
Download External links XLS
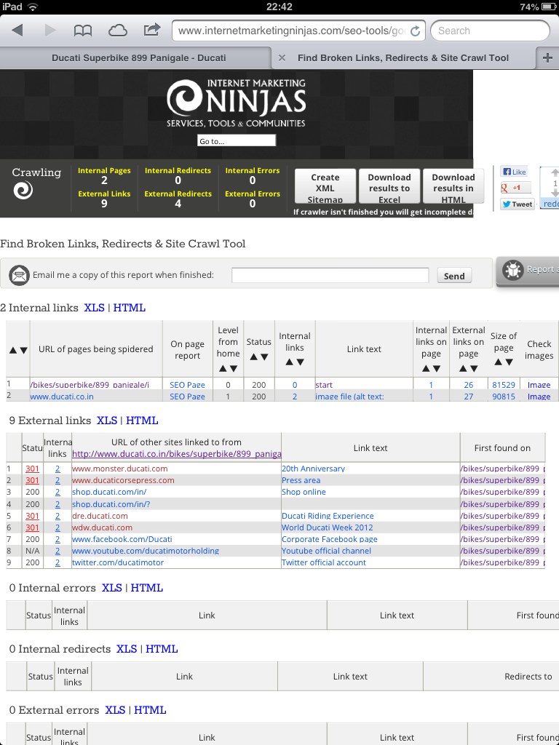(x=107, y=421)
